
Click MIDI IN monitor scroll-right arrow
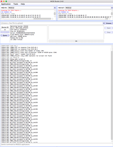point(53,19)
